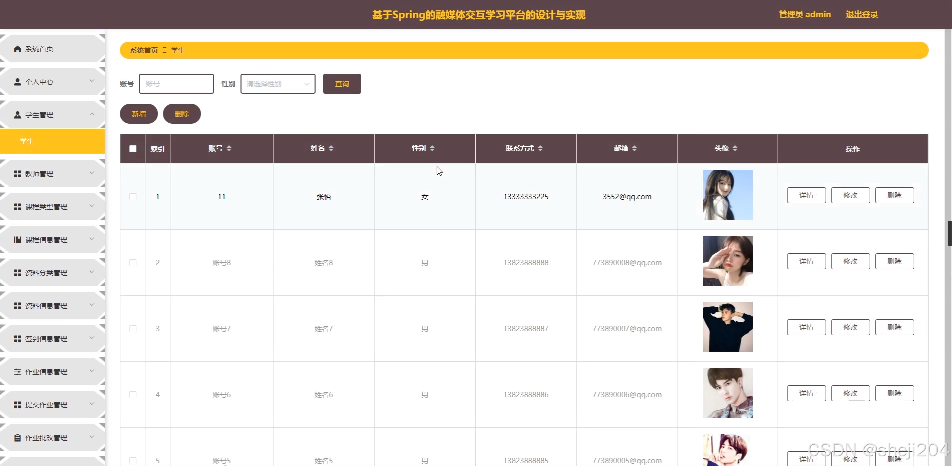Click the 签到信息管理 sidebar icon

(16, 338)
